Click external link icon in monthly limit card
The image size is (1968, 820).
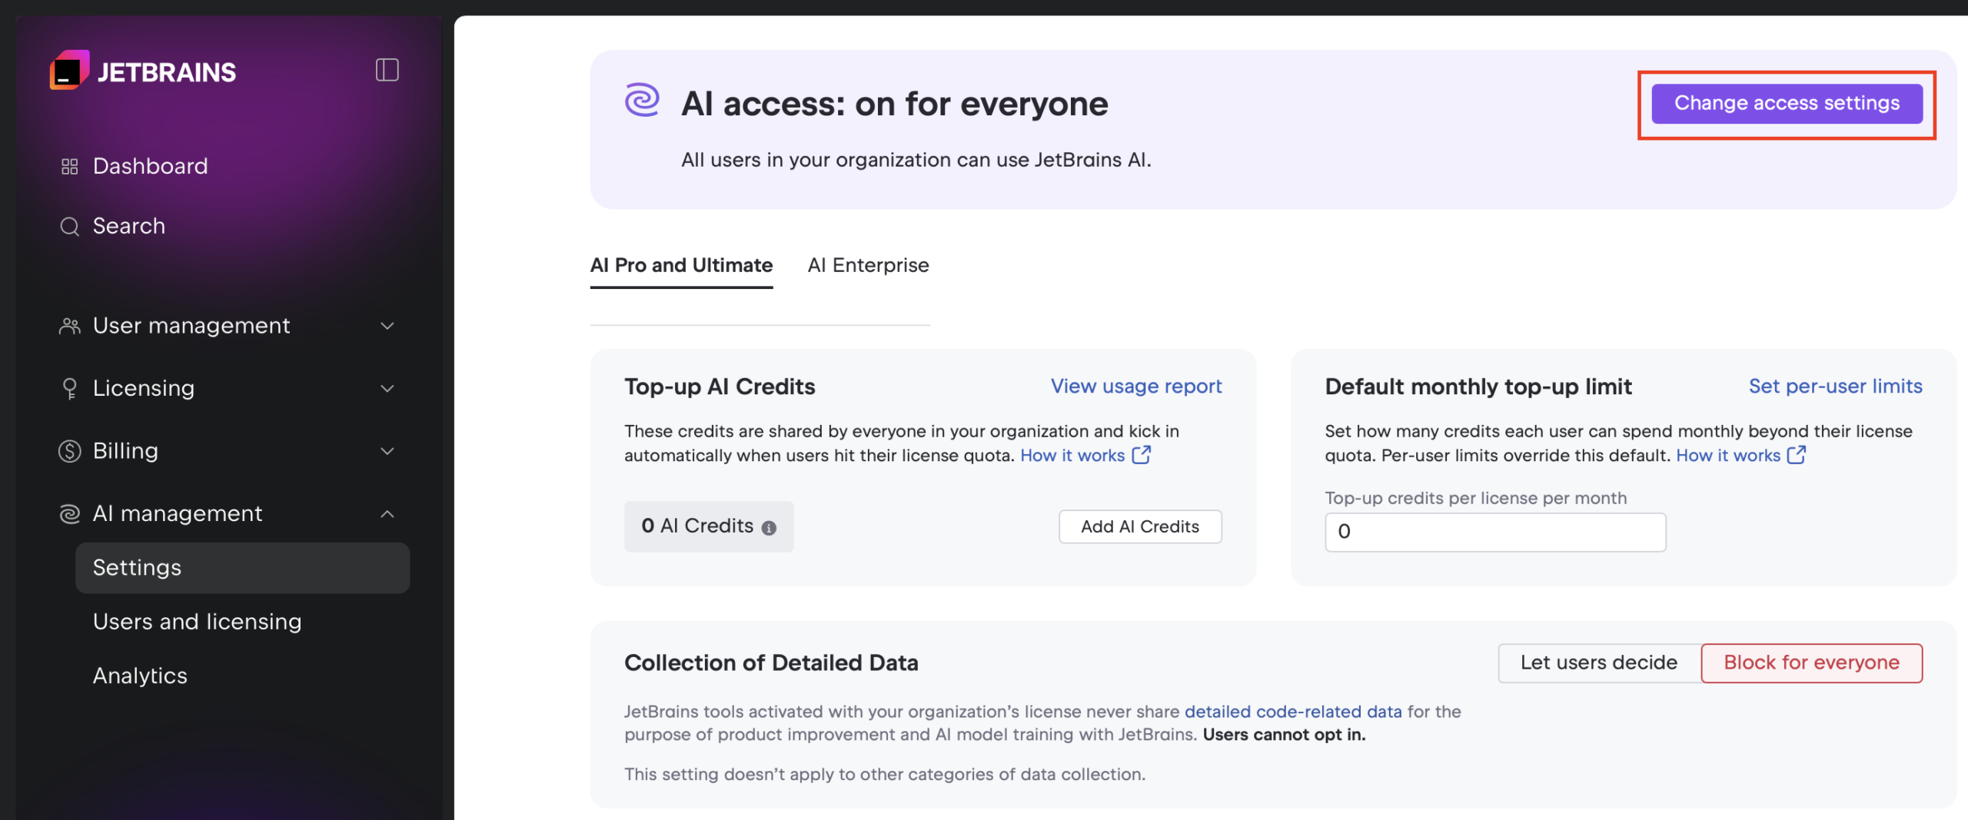(x=1797, y=455)
